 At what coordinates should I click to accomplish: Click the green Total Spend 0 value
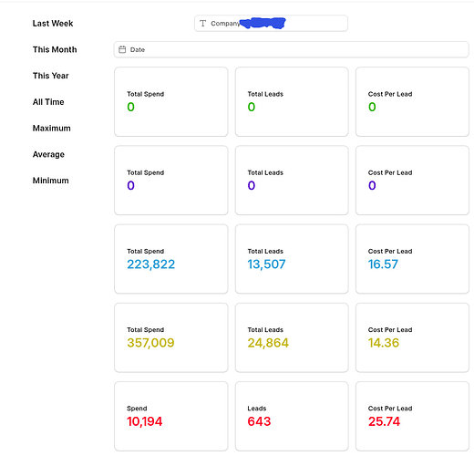(x=130, y=107)
